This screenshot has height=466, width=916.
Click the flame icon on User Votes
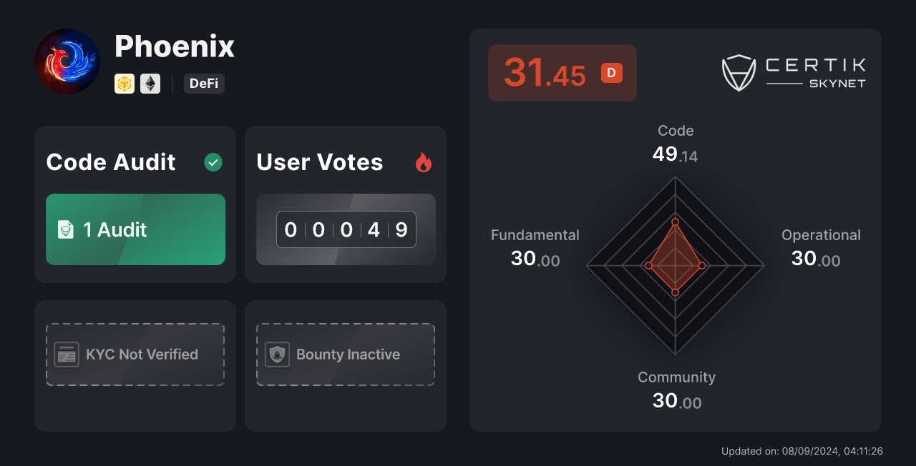(424, 162)
